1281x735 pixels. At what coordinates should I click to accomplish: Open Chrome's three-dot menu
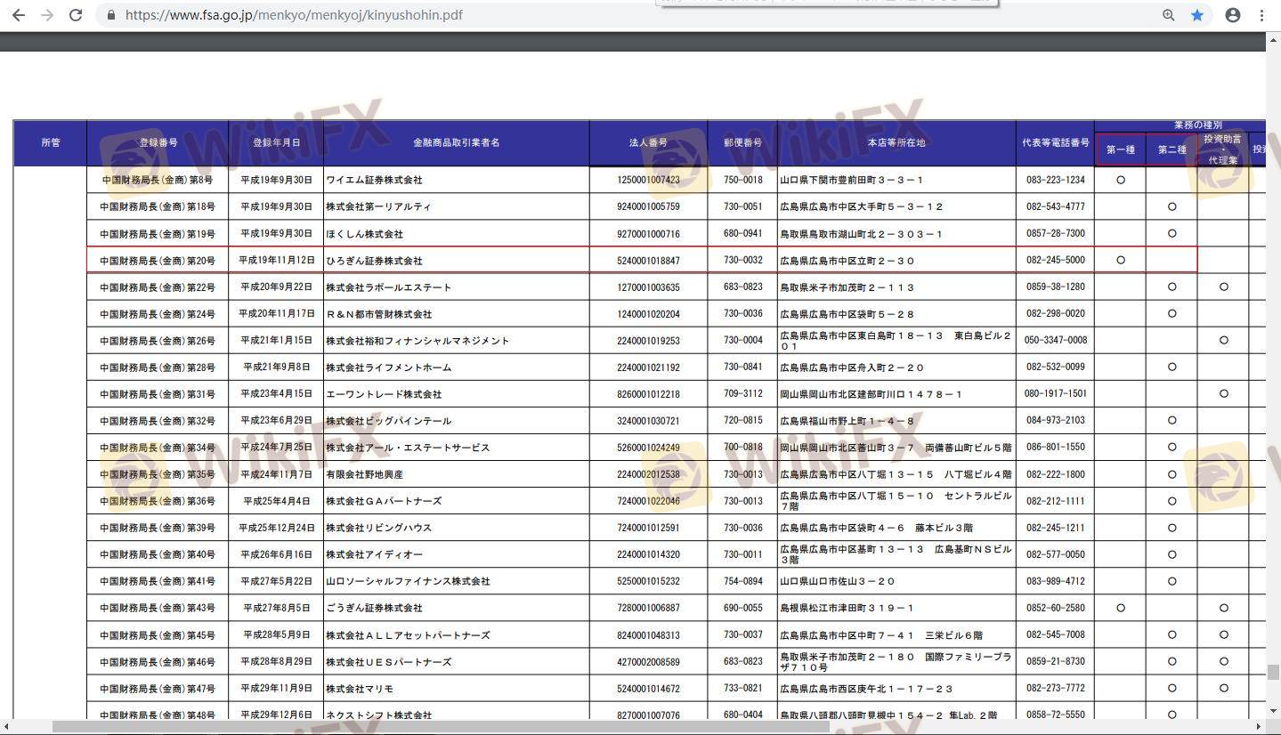coord(1262,15)
